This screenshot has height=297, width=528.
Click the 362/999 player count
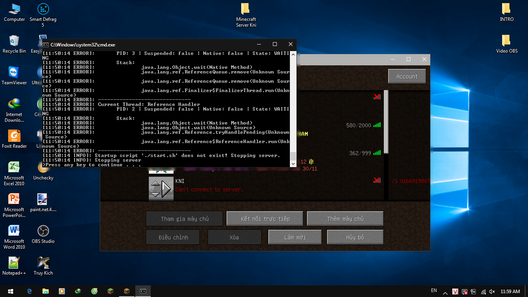point(360,153)
